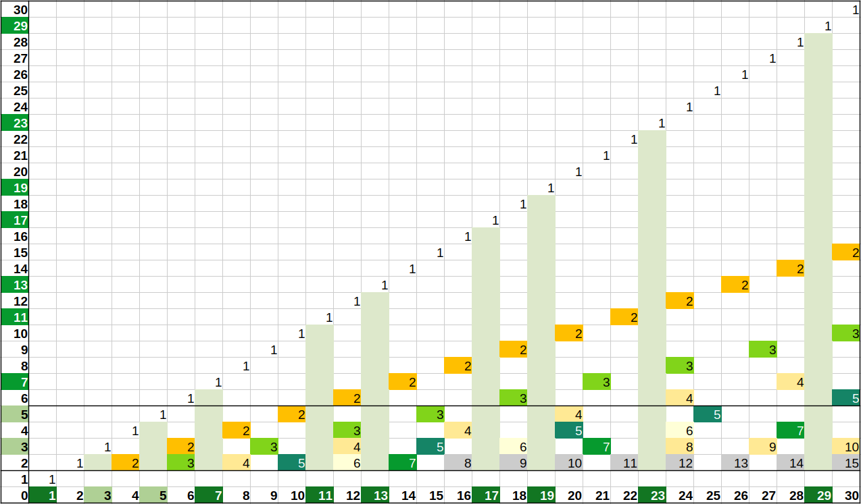Click the 1 cell in row 30

pos(846,9)
